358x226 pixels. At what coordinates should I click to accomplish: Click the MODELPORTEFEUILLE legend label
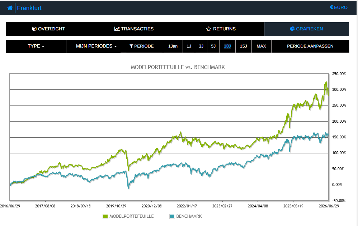132,216
